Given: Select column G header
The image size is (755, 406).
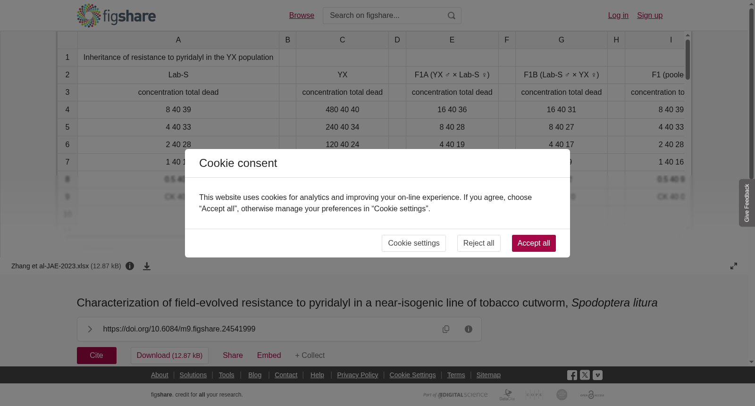Looking at the screenshot, I should [x=562, y=40].
